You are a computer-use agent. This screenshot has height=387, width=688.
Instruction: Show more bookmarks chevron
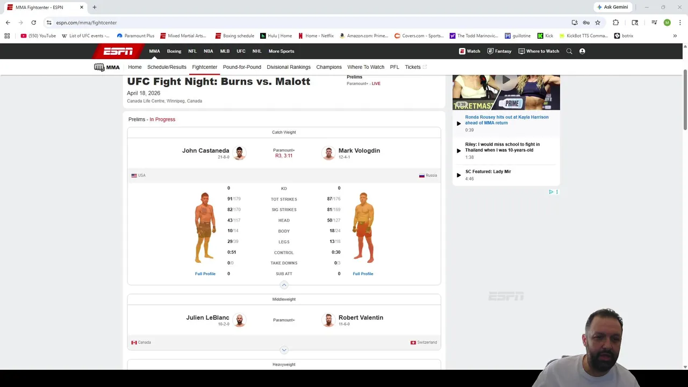pos(675,36)
